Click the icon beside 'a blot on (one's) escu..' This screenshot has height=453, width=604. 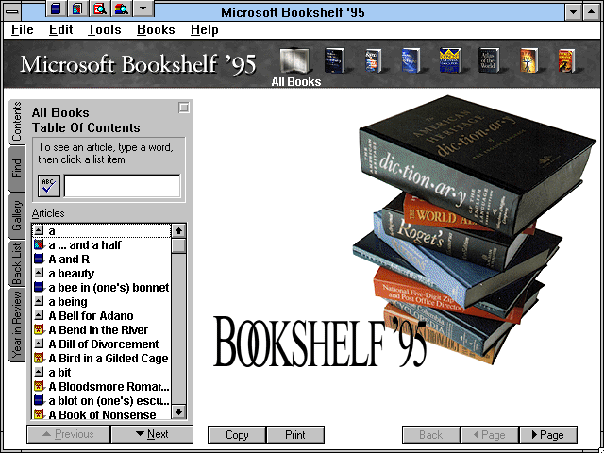[x=39, y=400]
